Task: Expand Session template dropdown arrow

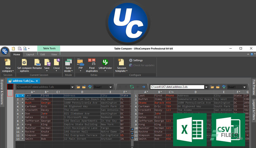Action: (x=127, y=71)
